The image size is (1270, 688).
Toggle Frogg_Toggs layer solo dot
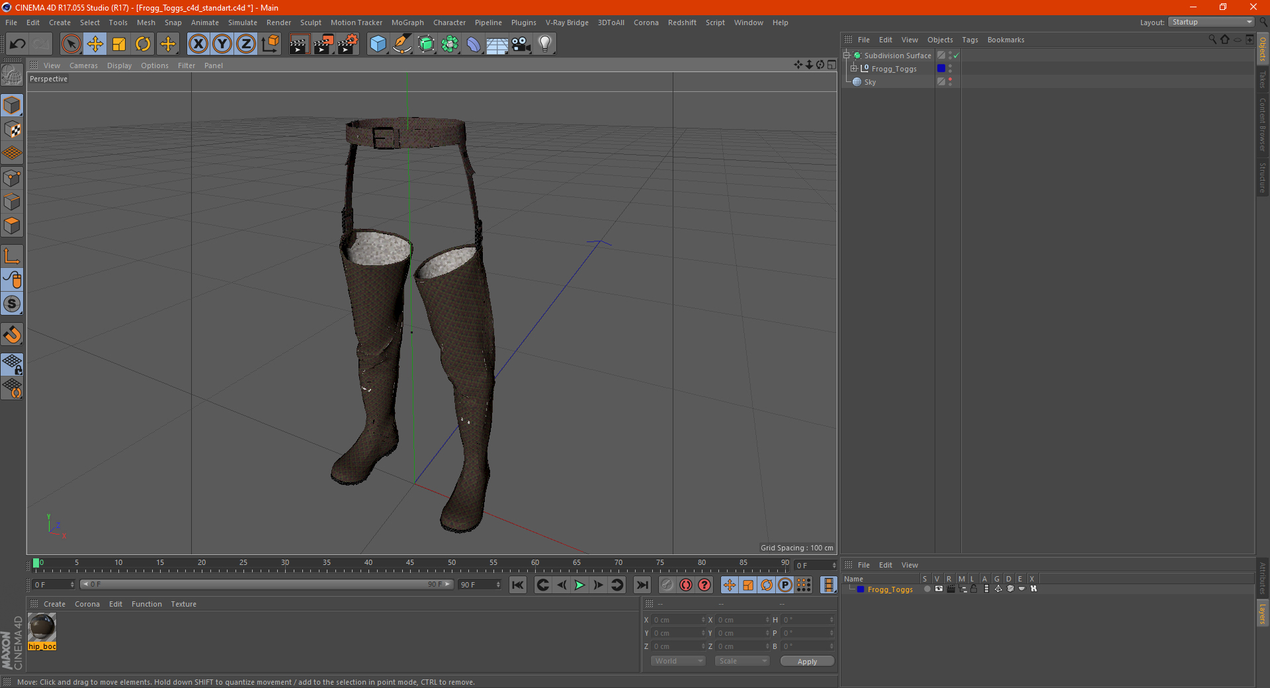coord(927,589)
